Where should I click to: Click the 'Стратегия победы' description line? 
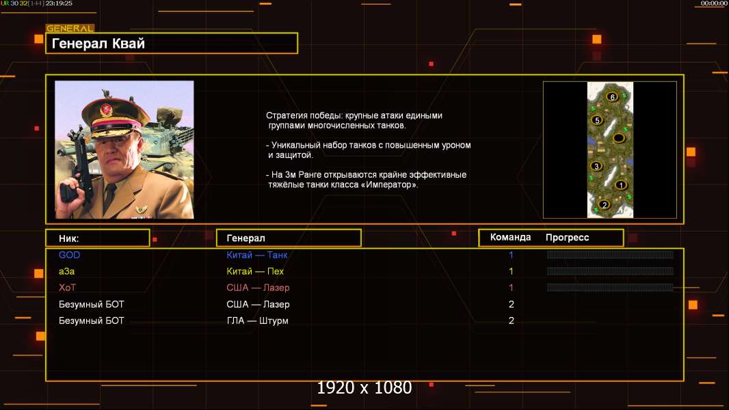click(354, 115)
